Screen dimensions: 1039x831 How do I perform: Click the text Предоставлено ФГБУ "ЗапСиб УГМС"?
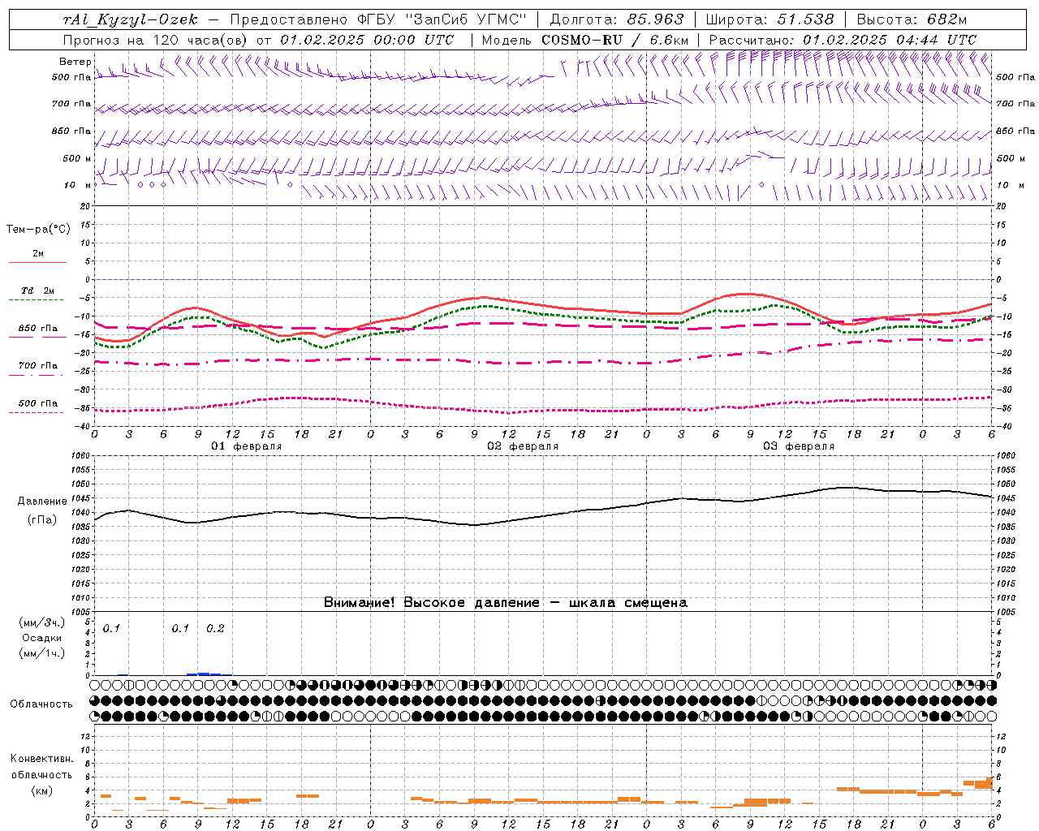click(x=380, y=19)
